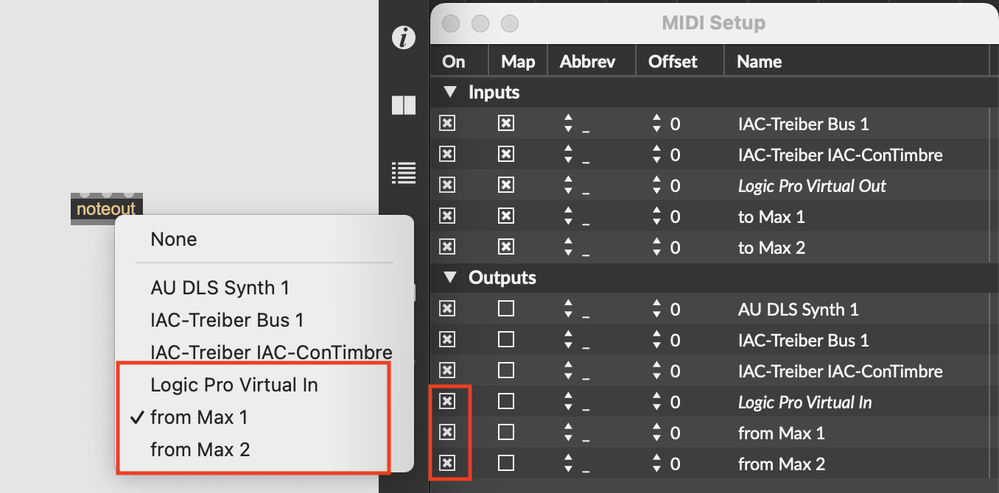Select the Logic Pro Virtual In name cell
999x493 pixels.
tap(805, 402)
